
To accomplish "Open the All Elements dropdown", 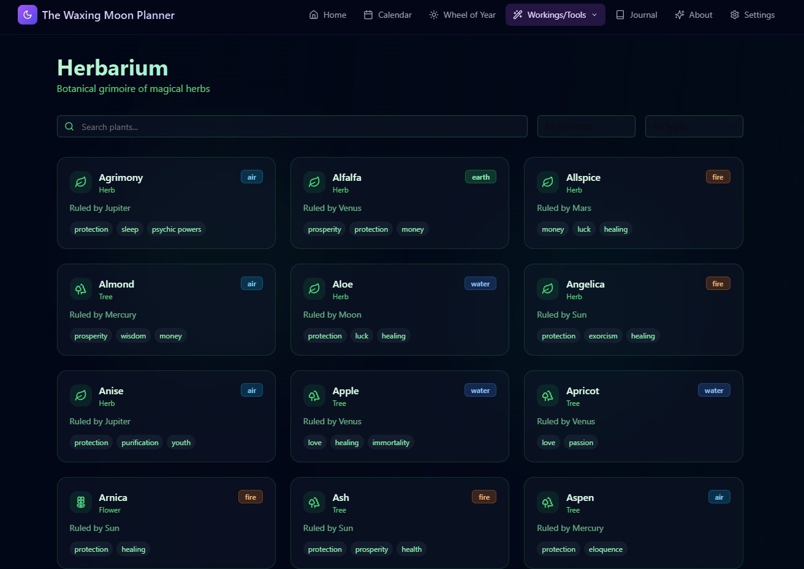I will pos(586,126).
